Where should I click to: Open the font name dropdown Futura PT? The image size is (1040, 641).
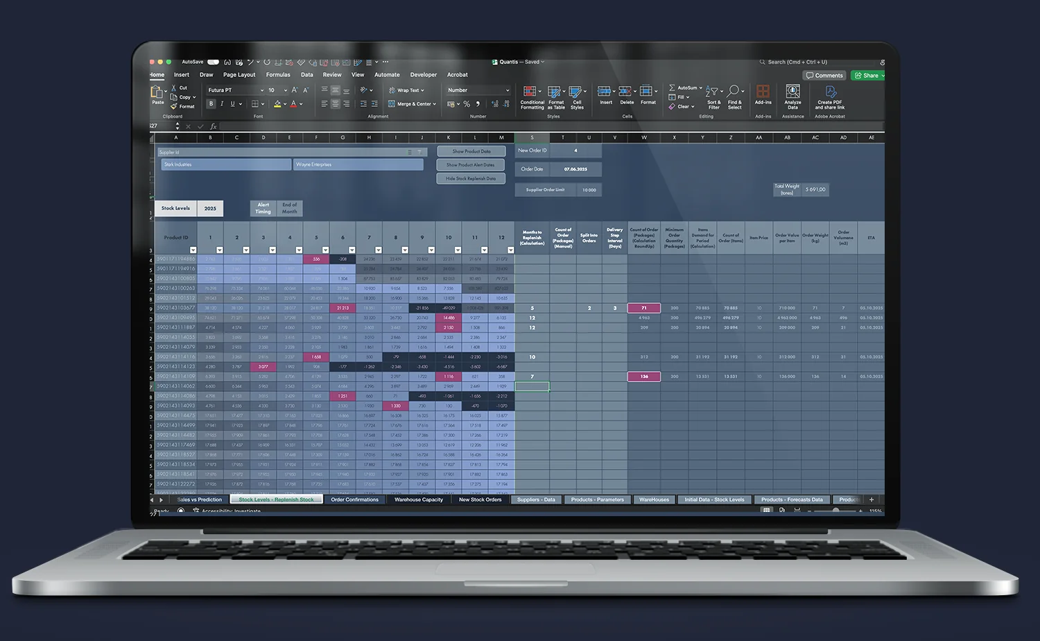click(x=262, y=90)
